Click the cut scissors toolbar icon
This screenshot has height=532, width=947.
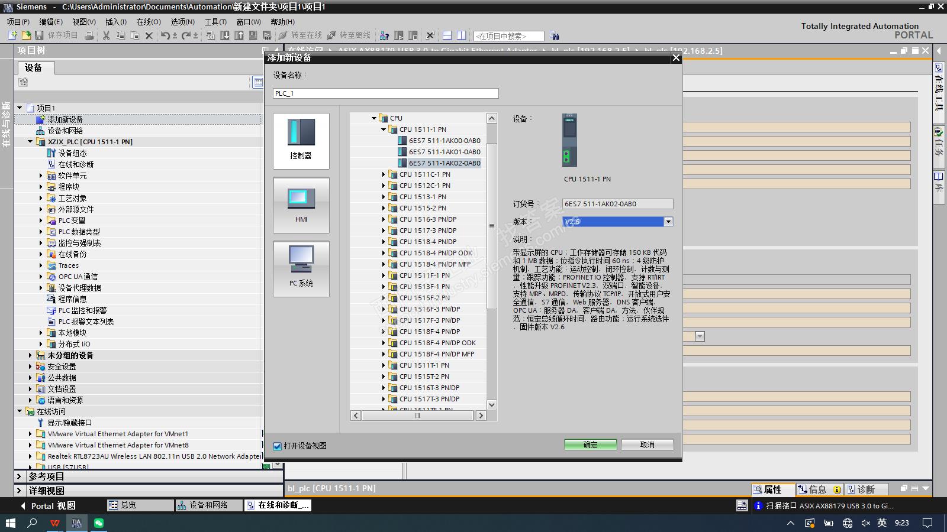pyautogui.click(x=106, y=35)
